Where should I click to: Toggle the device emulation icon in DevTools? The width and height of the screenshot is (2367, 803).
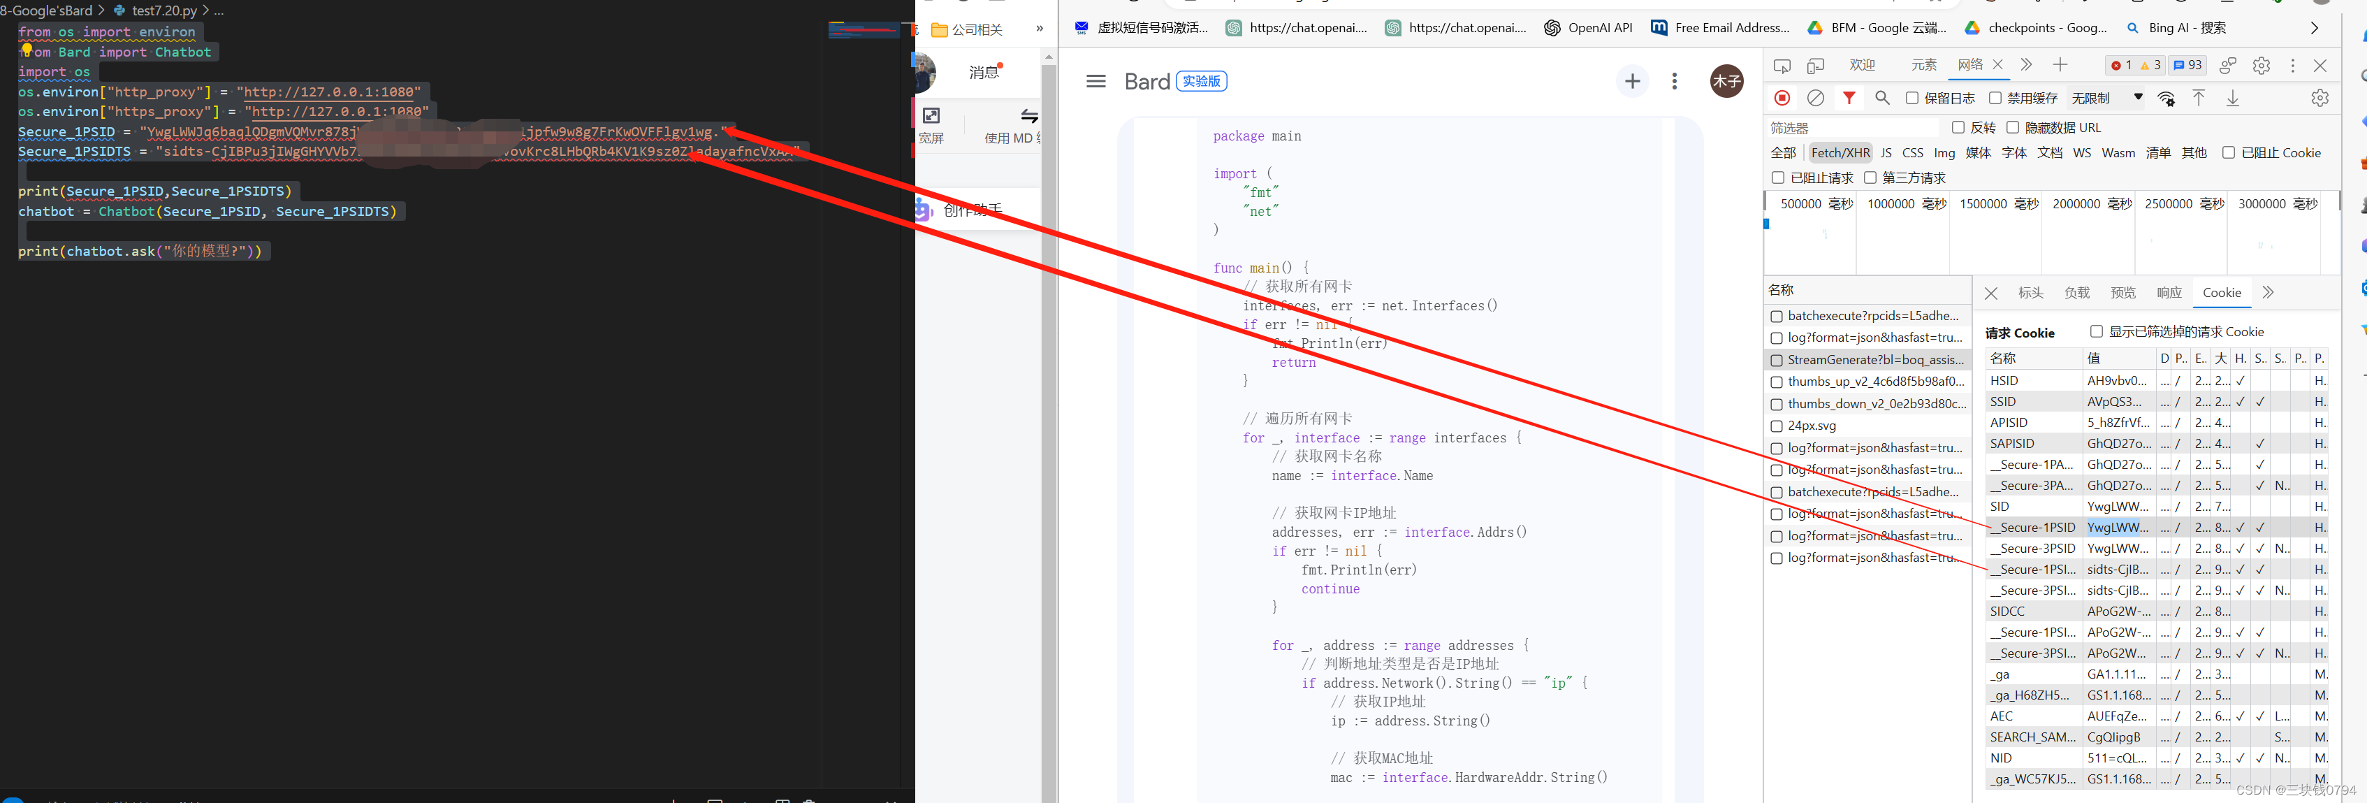coord(1816,65)
